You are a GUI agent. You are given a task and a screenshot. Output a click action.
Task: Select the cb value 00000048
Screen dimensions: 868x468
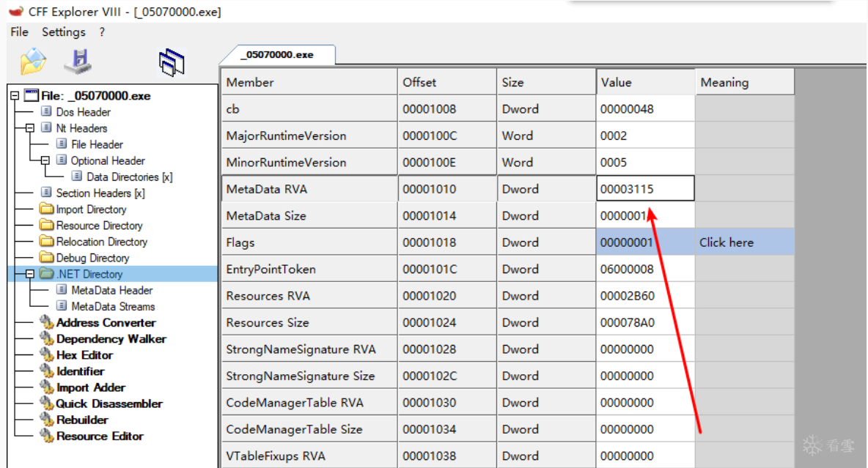[x=645, y=109]
